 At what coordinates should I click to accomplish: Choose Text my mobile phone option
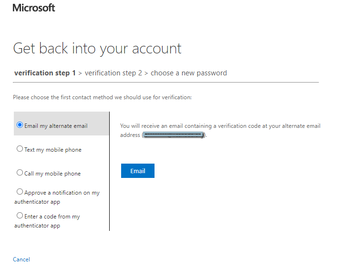pyautogui.click(x=20, y=149)
